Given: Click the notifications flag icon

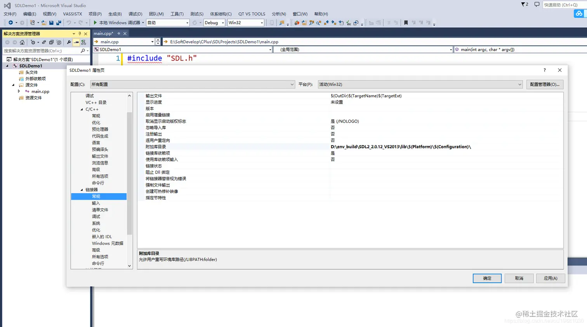Looking at the screenshot, I should (524, 5).
